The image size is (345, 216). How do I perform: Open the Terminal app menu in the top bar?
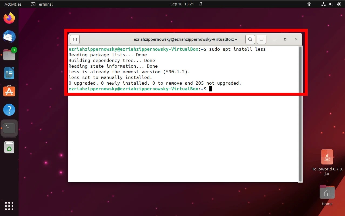click(41, 4)
